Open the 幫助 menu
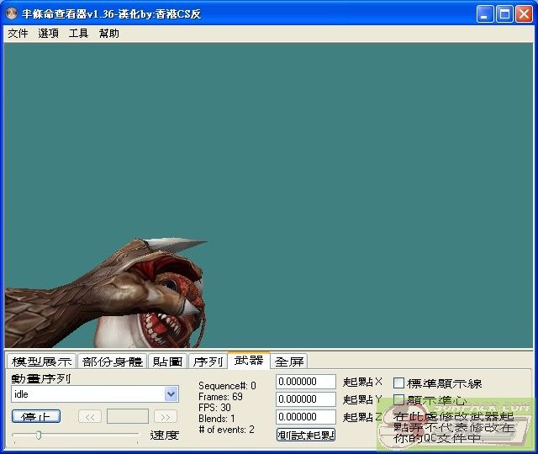Image resolution: width=538 pixels, height=454 pixels. [108, 34]
